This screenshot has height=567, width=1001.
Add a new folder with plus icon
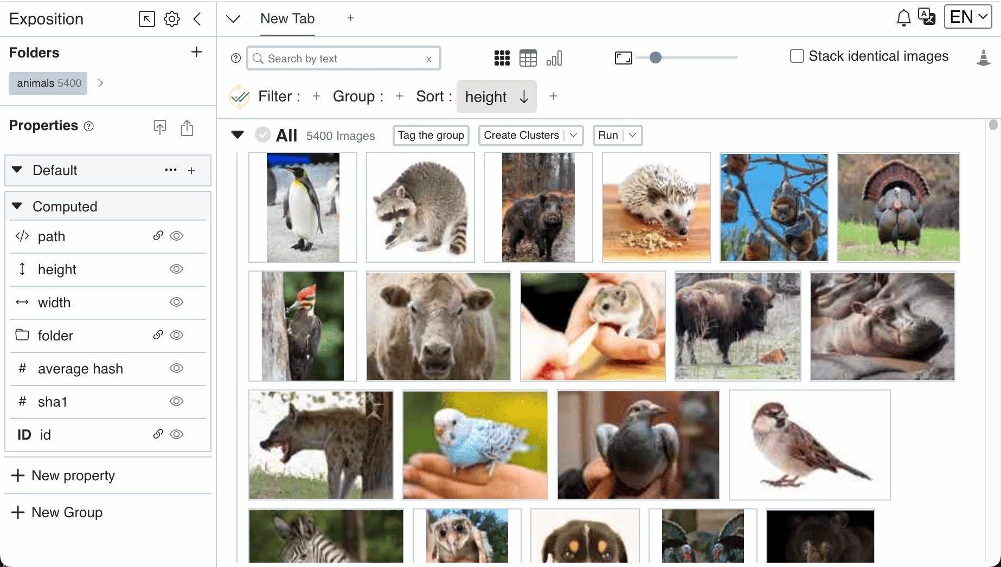pyautogui.click(x=196, y=52)
